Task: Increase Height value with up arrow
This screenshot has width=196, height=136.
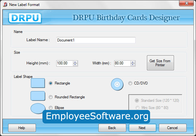Action: (x=75, y=62)
